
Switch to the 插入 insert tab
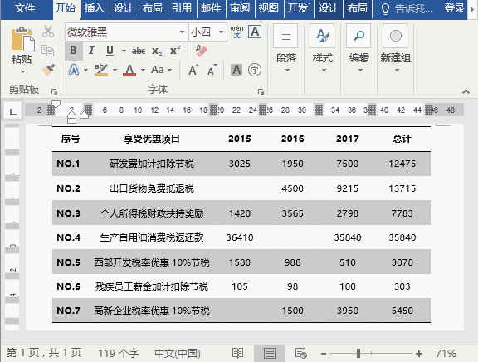click(x=95, y=8)
